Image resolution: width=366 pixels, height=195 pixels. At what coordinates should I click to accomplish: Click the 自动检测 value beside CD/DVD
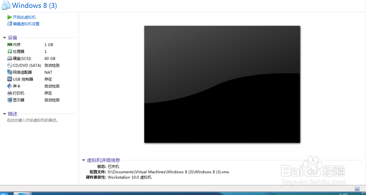click(52, 65)
